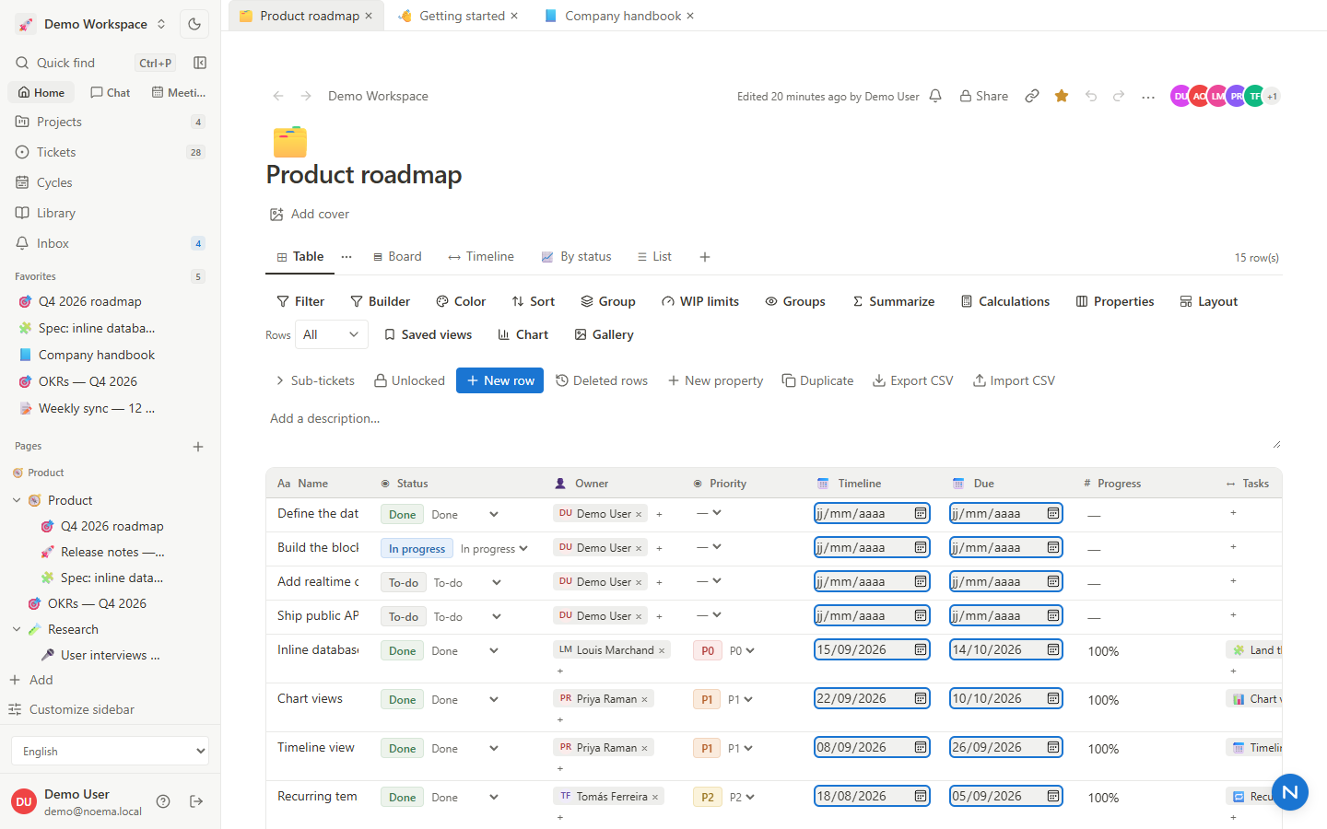Collapse Research tree in sidebar
This screenshot has height=829, width=1327.
coord(17,629)
